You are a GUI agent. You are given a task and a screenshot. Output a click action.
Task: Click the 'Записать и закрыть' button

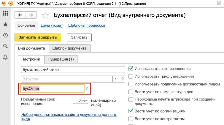(x=38, y=37)
